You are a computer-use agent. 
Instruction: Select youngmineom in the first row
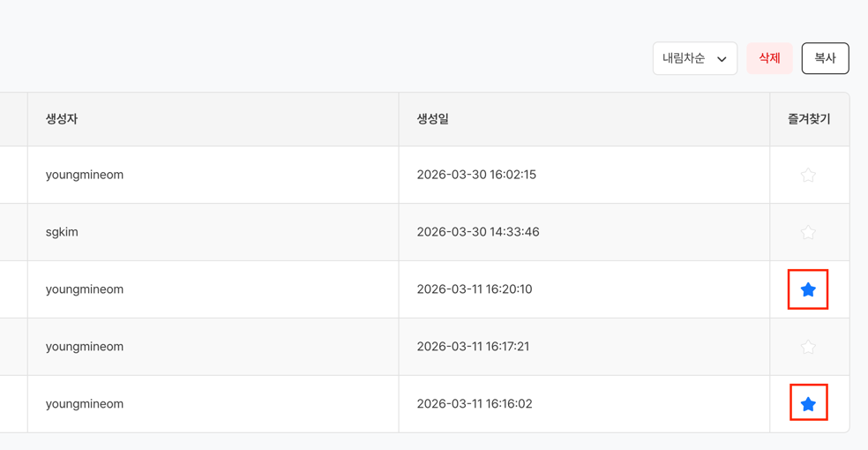coord(85,175)
